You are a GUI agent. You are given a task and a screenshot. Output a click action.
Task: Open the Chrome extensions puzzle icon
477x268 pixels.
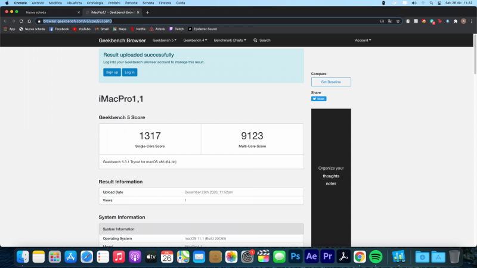456,21
